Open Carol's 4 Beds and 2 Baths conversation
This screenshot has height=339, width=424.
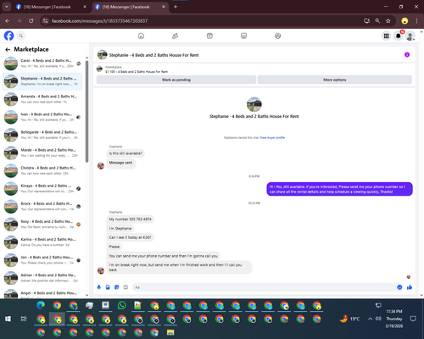pos(42,64)
